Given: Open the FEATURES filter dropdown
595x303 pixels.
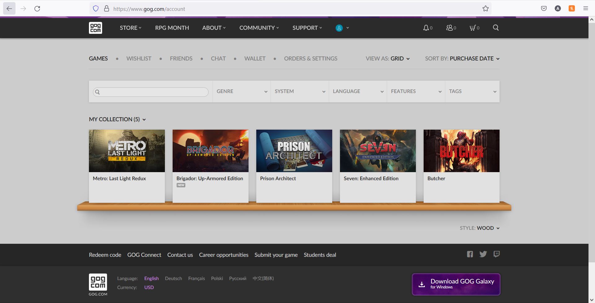Looking at the screenshot, I should [x=416, y=91].
